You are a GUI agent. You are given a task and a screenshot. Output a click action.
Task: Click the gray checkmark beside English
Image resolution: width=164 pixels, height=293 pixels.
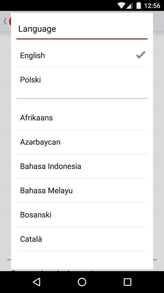(x=141, y=55)
